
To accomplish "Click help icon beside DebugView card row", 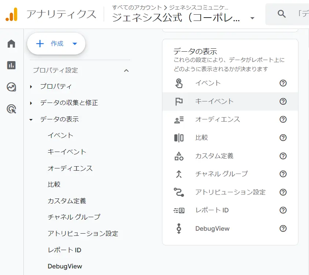I will click(x=283, y=228).
